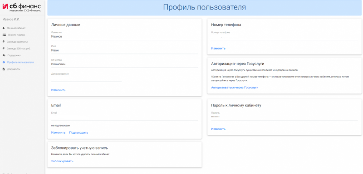Click the user name Иванов И.И.

[11, 19]
